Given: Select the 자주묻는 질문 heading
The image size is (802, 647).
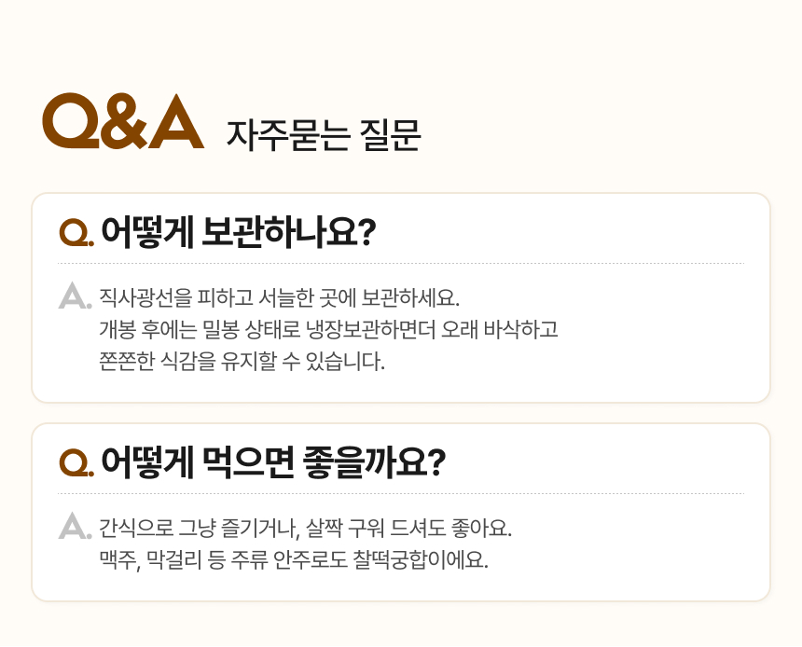Looking at the screenshot, I should coord(324,136).
